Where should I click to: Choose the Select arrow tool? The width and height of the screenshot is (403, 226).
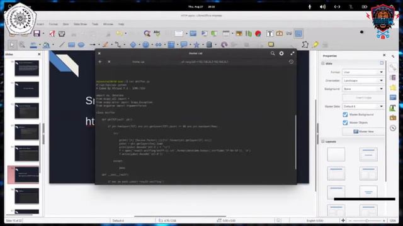[12, 45]
